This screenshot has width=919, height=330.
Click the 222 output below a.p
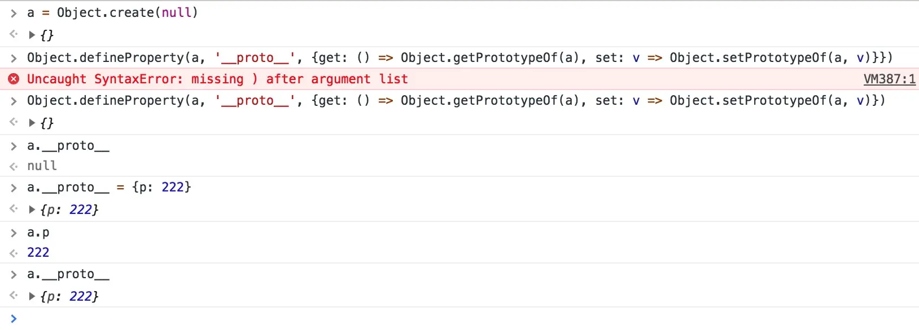pyautogui.click(x=38, y=253)
